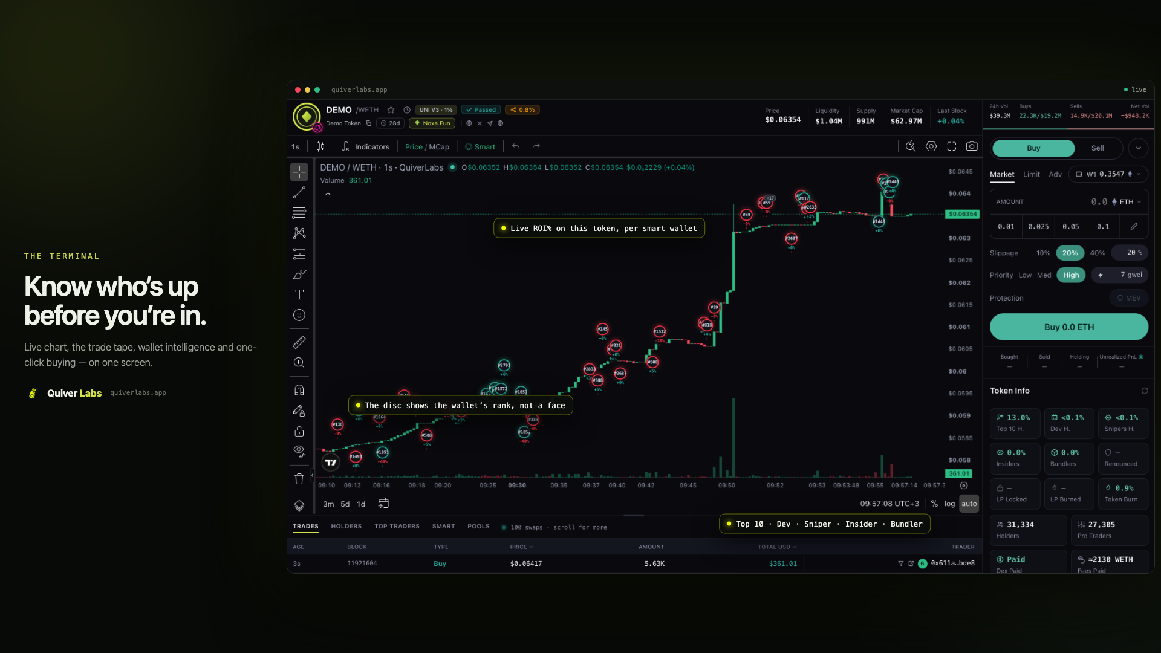Open the ETH currency dropdown
This screenshot has width=1161, height=653.
(1127, 202)
